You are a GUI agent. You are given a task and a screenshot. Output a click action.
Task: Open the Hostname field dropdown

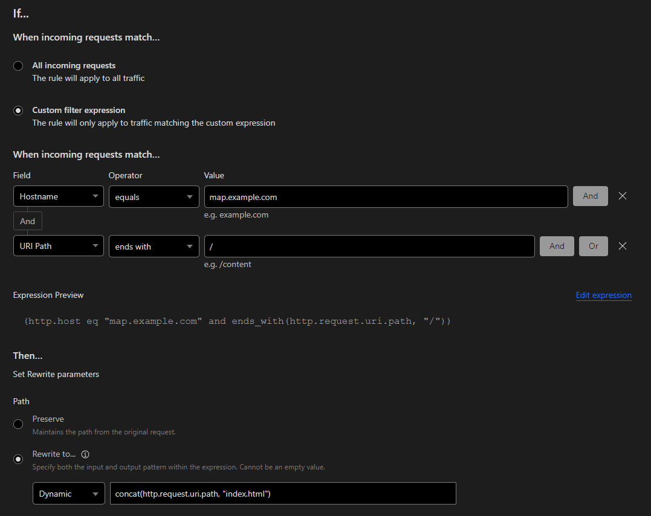[58, 196]
